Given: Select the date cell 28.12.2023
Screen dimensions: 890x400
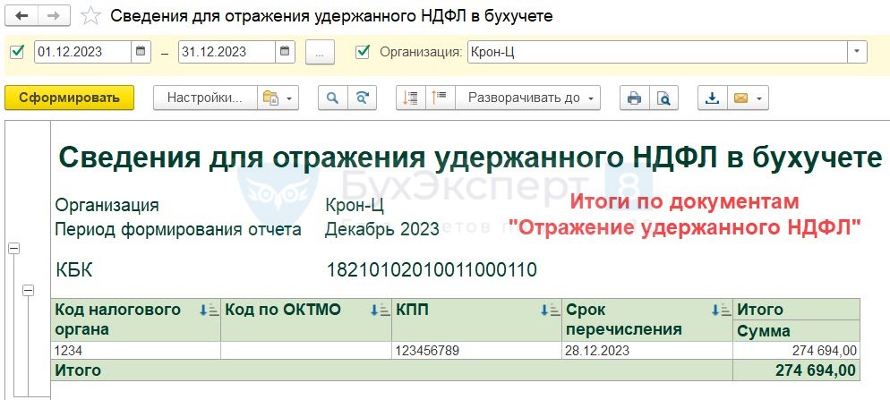Looking at the screenshot, I should (647, 351).
